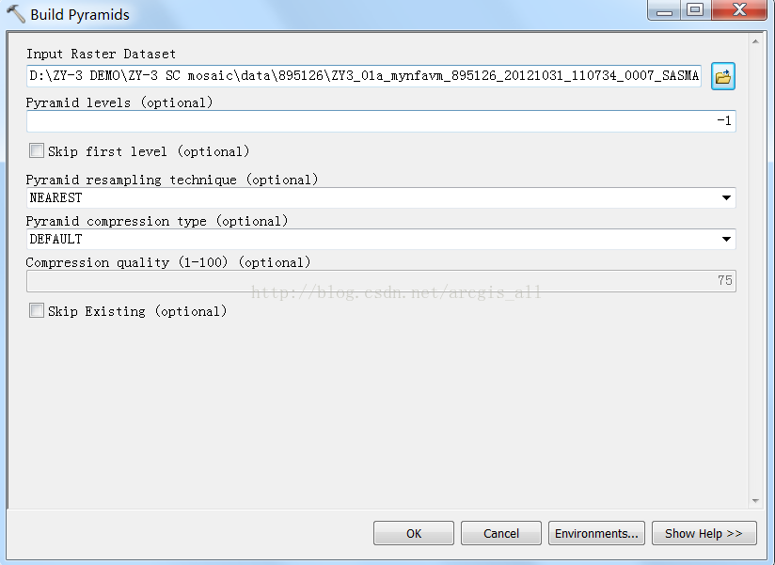Click Show Help >> button
Image resolution: width=775 pixels, height=565 pixels.
704,533
